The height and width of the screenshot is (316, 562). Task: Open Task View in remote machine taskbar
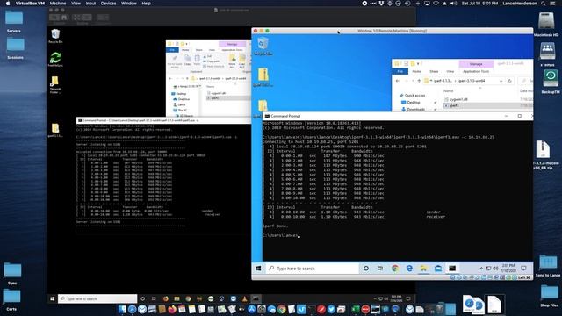tap(380, 269)
